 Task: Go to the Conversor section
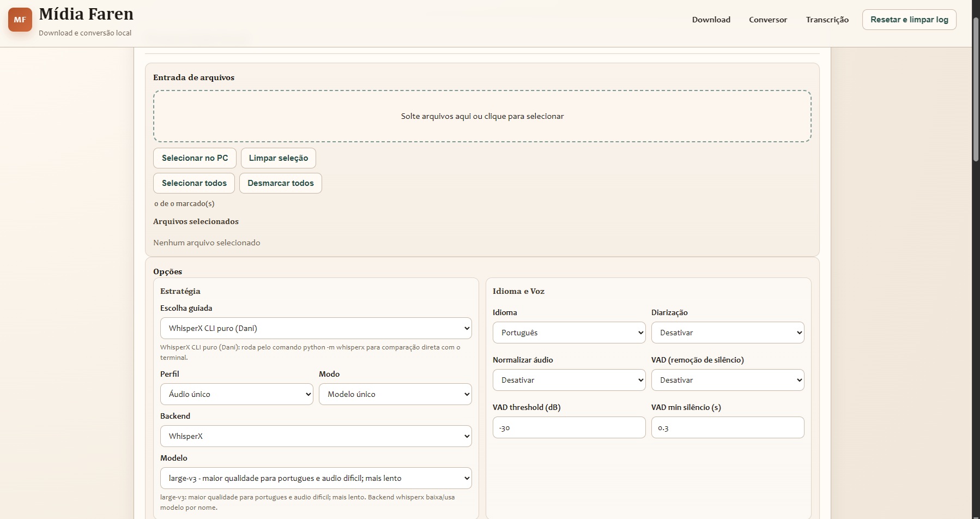[x=767, y=20]
